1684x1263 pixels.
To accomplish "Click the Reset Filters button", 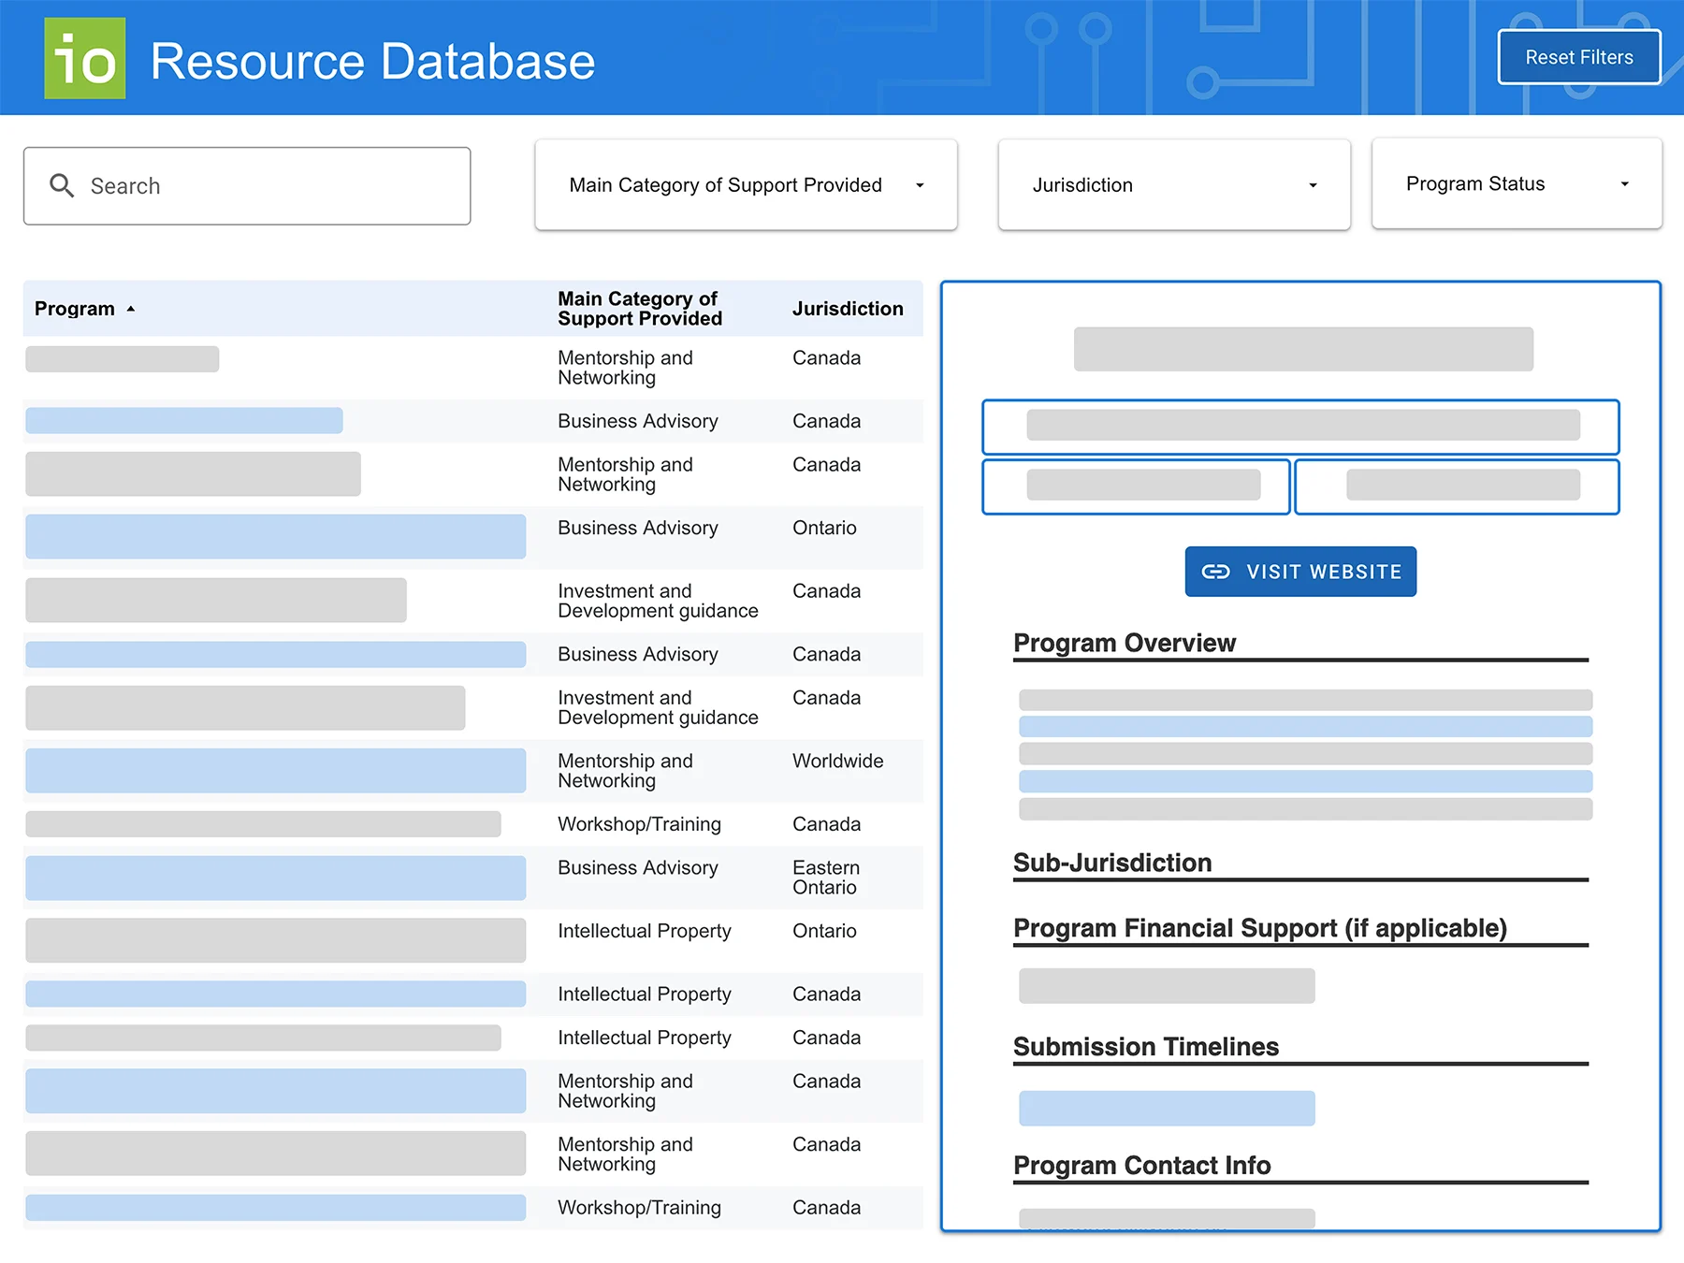I will click(1578, 57).
